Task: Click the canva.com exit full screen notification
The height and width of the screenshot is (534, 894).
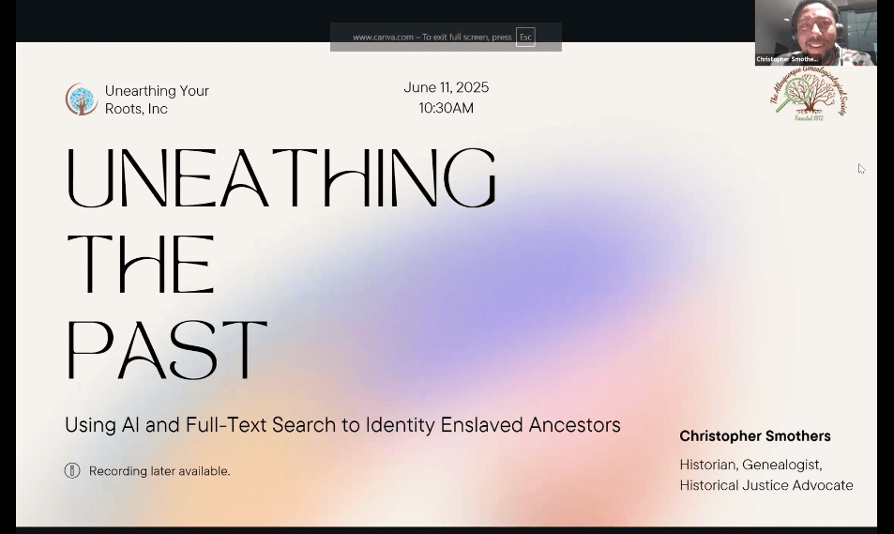Action: point(432,38)
